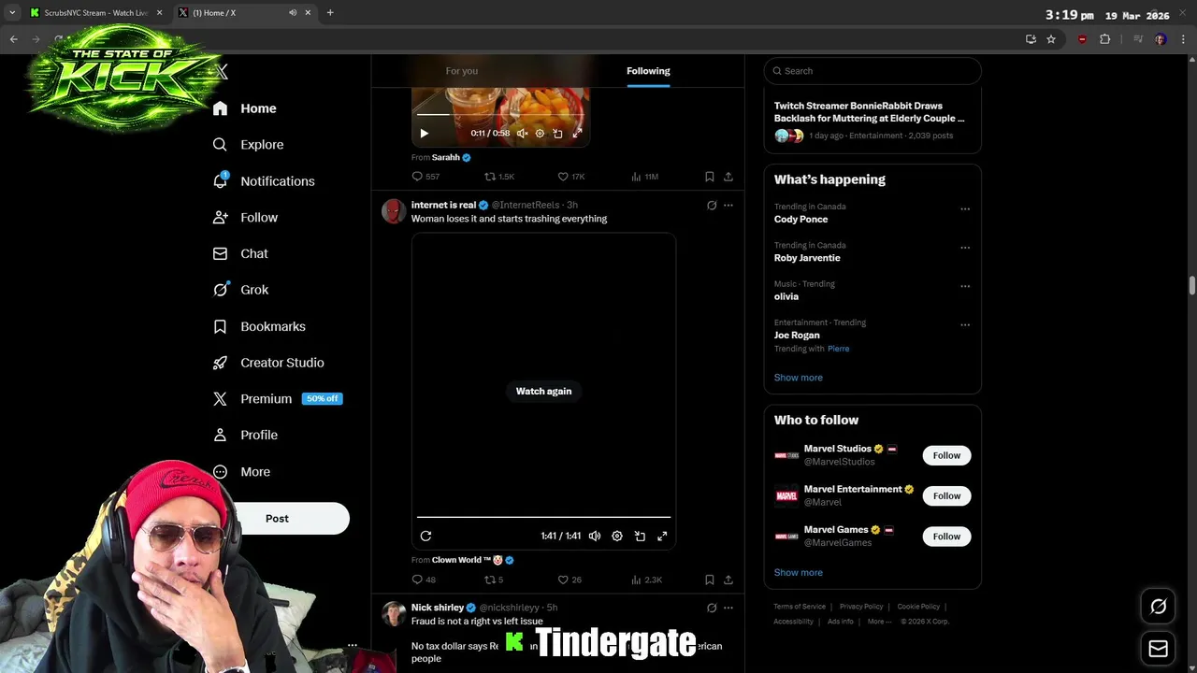Show more under Who to follow
The width and height of the screenshot is (1197, 673).
798,573
